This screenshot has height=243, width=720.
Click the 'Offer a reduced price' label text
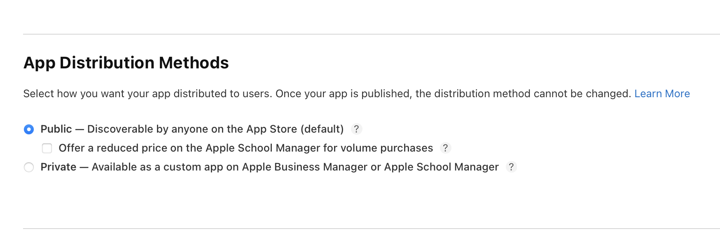click(x=246, y=148)
